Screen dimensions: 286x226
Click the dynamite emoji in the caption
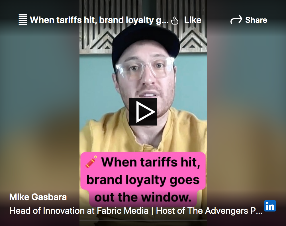(91, 162)
